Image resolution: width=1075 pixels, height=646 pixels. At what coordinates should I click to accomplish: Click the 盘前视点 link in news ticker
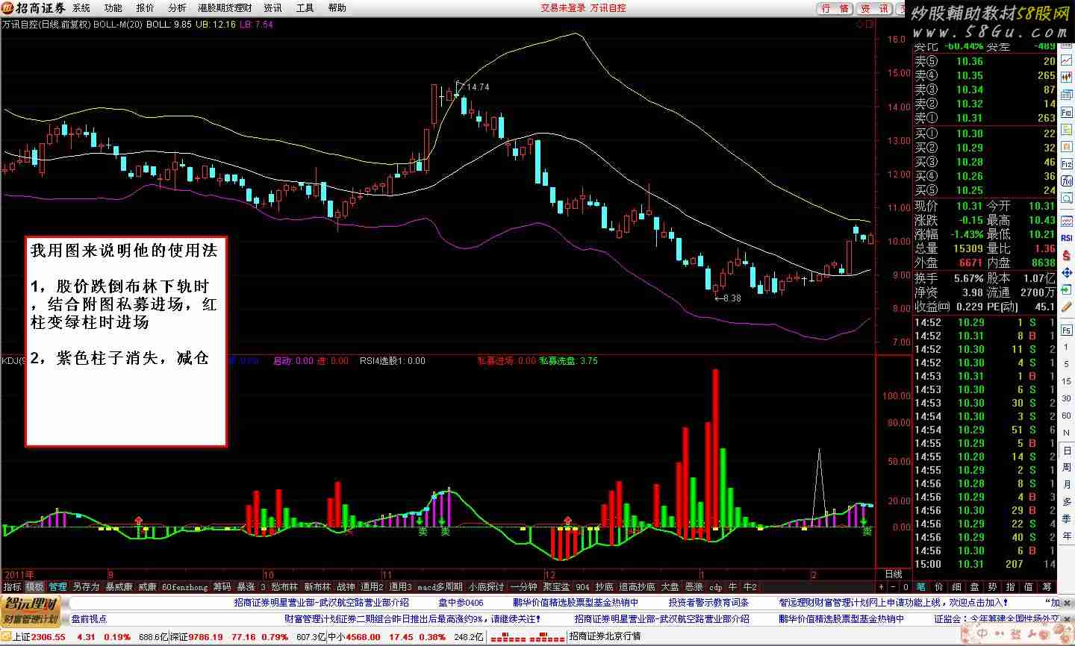pos(89,619)
